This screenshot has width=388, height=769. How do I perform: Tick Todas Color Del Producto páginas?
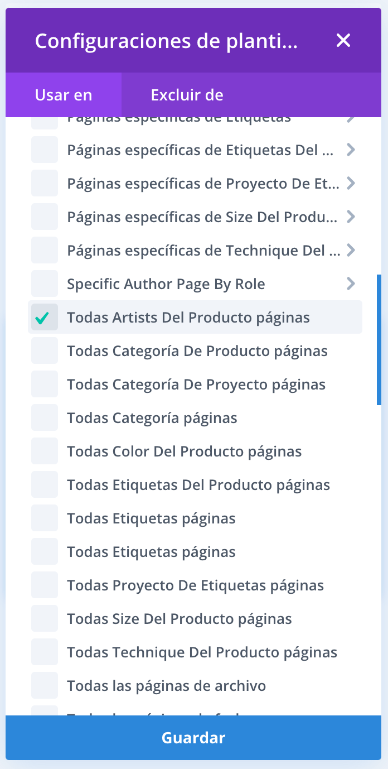click(45, 451)
